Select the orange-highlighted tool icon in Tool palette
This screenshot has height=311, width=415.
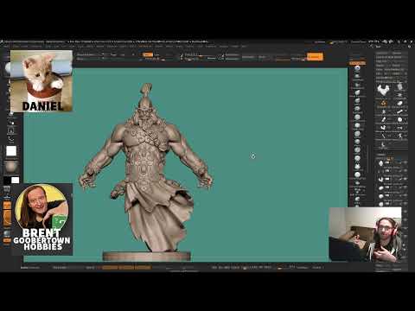383,103
